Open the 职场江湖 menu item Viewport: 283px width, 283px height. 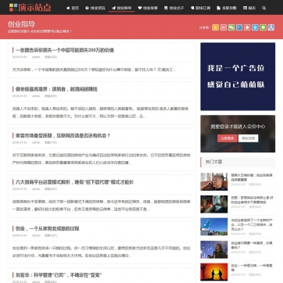click(200, 8)
